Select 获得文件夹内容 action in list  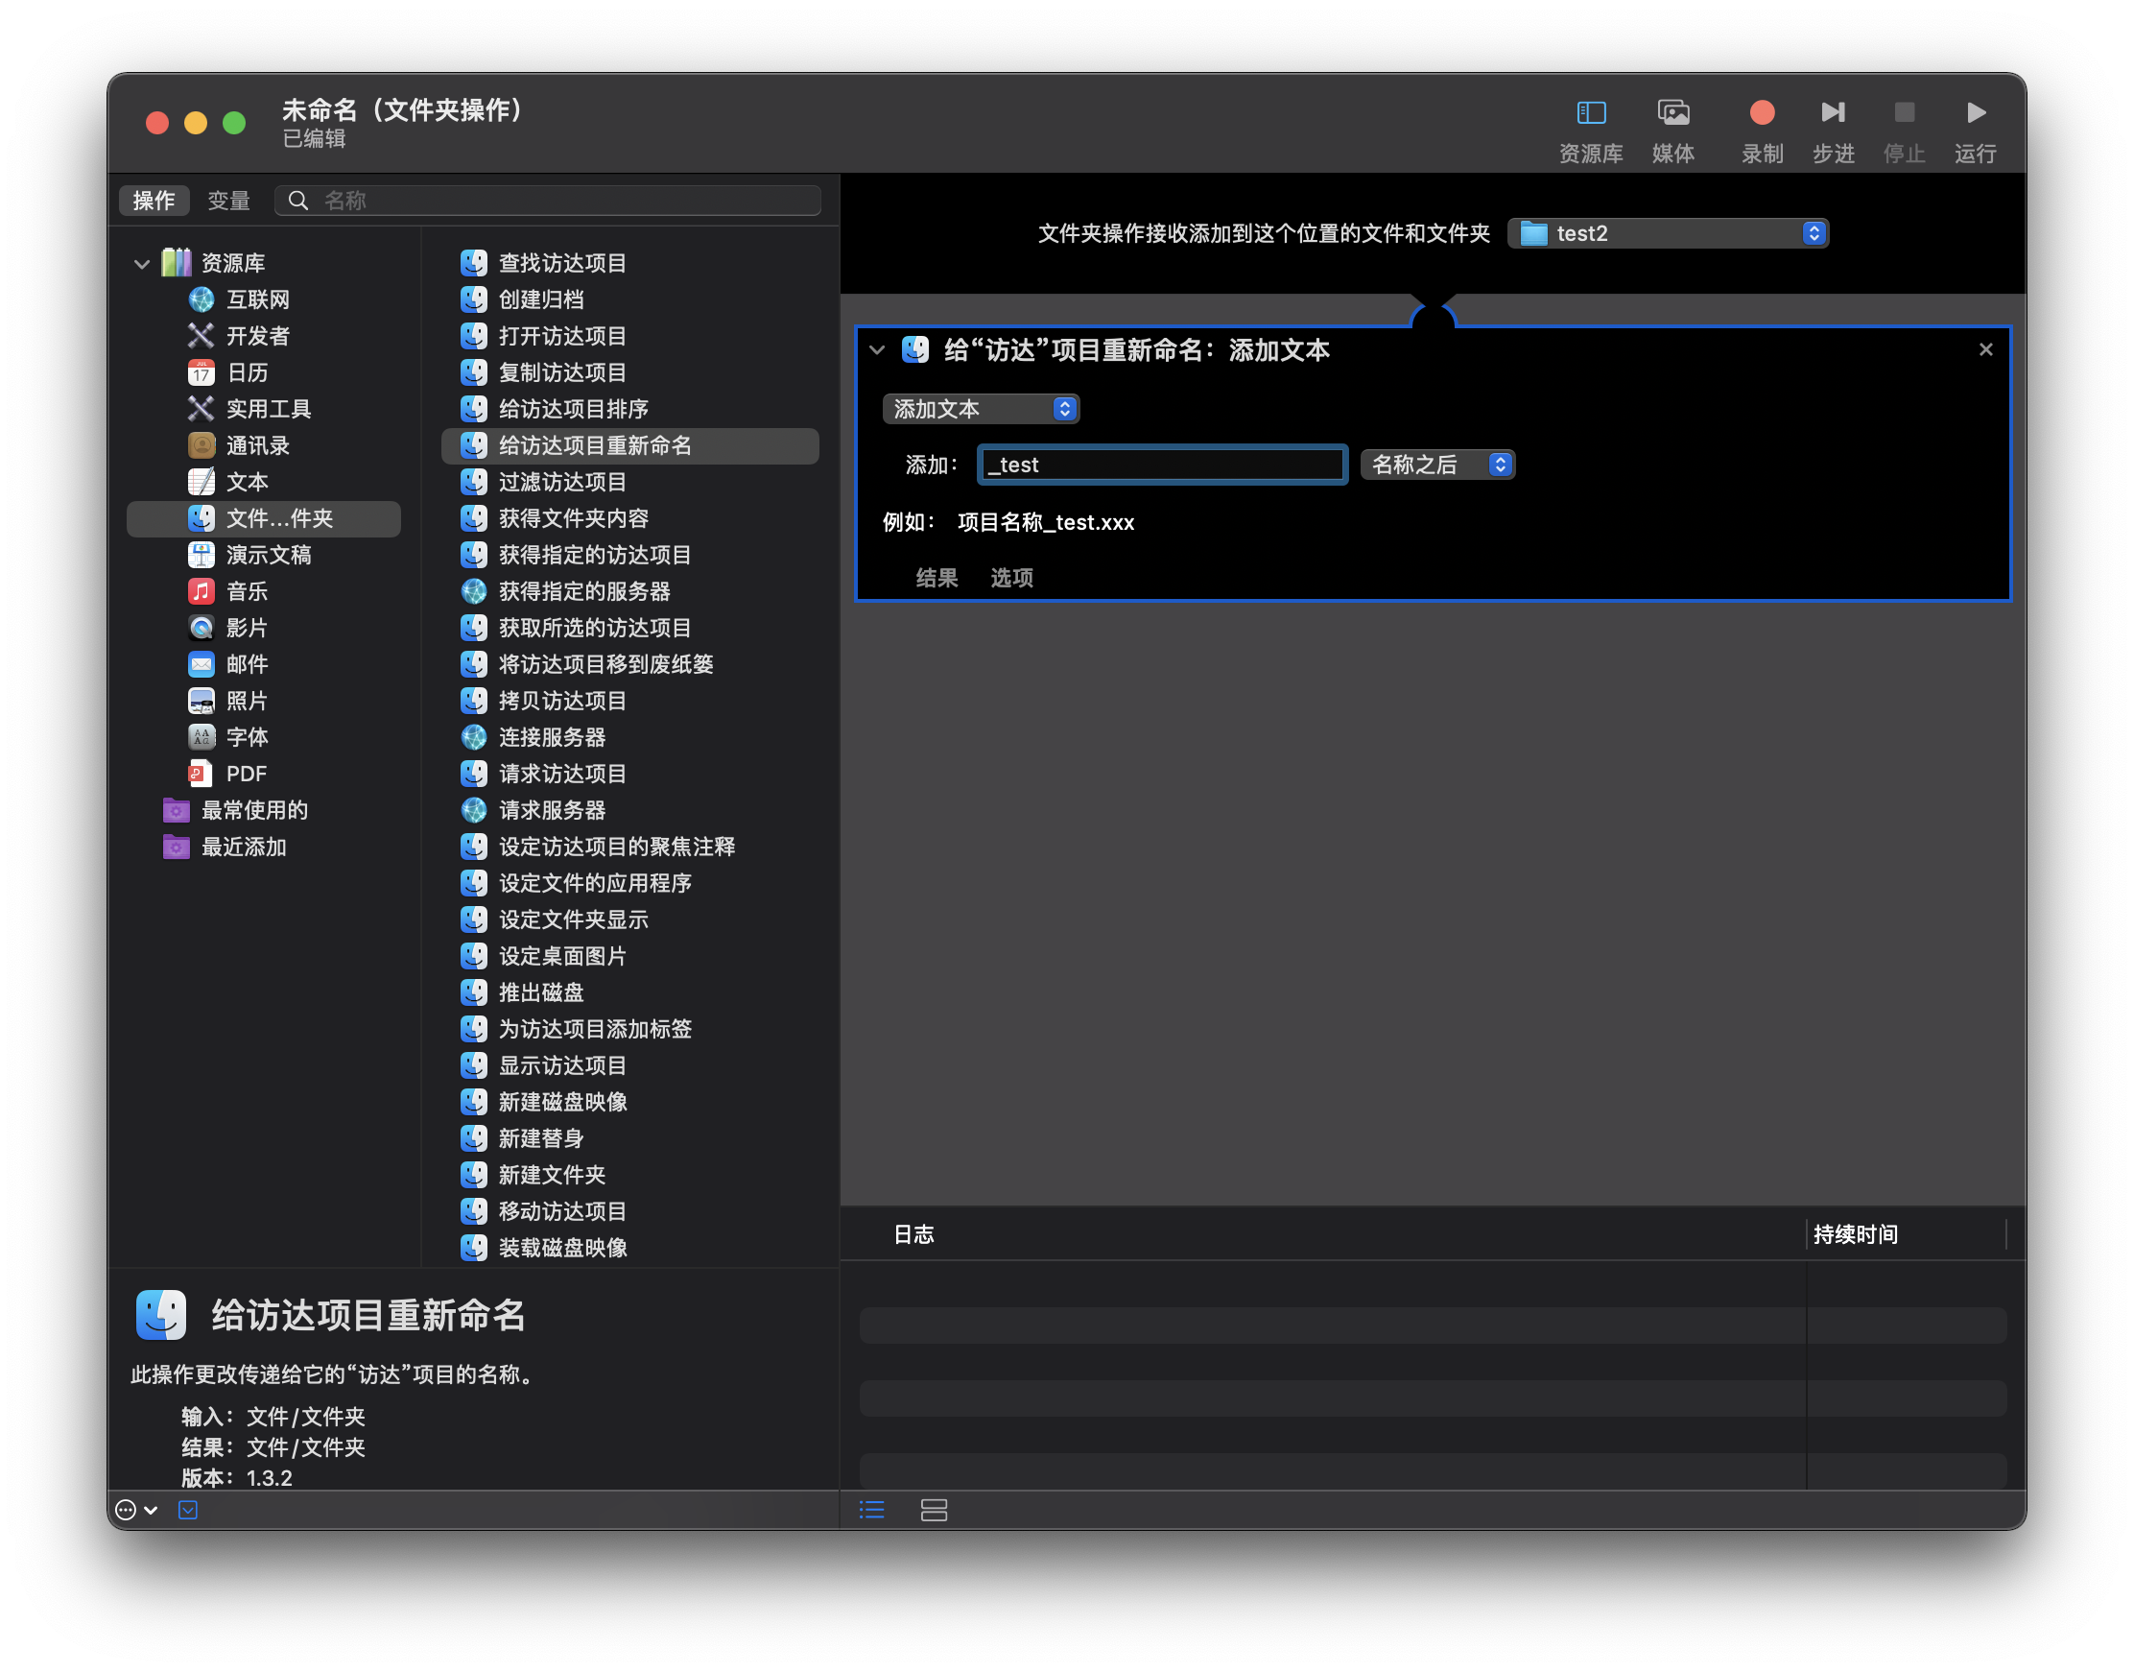[574, 519]
